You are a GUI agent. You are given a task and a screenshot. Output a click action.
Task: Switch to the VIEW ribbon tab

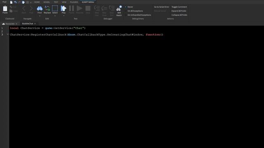point(64,2)
